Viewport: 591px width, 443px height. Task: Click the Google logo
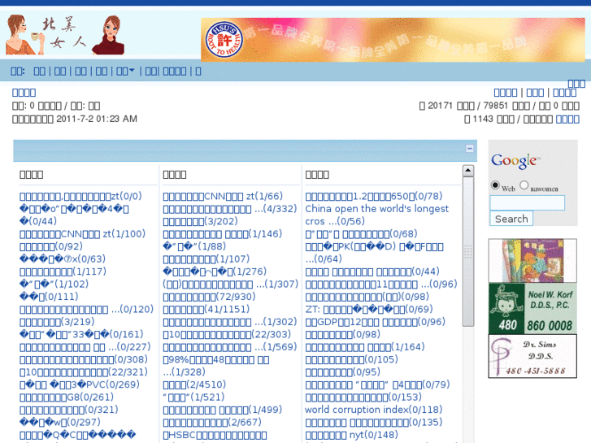515,161
